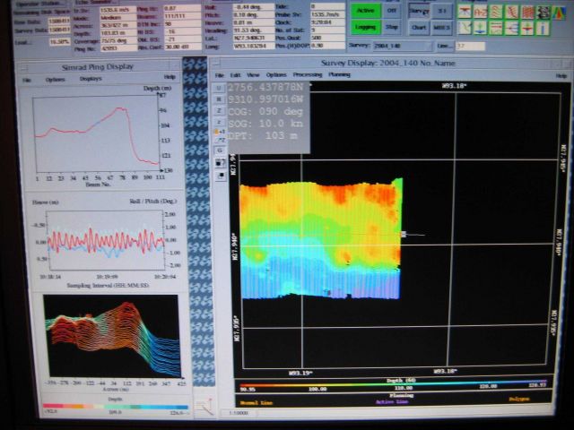Click the Ping Display depth color legend
The width and height of the screenshot is (574, 430).
tap(116, 406)
